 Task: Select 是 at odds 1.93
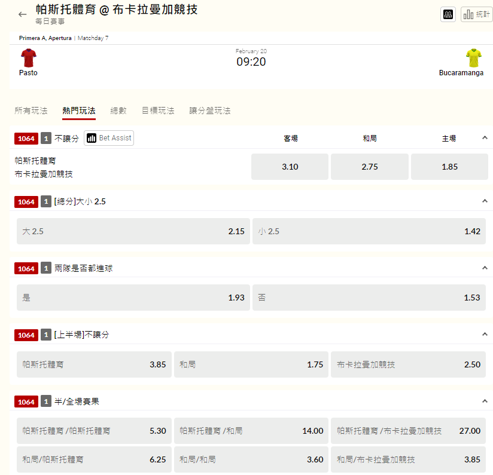pos(133,298)
